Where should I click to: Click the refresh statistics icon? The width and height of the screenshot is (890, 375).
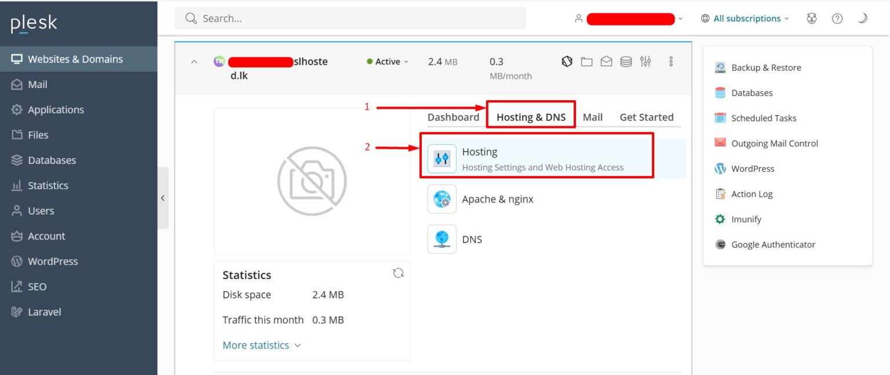point(398,273)
